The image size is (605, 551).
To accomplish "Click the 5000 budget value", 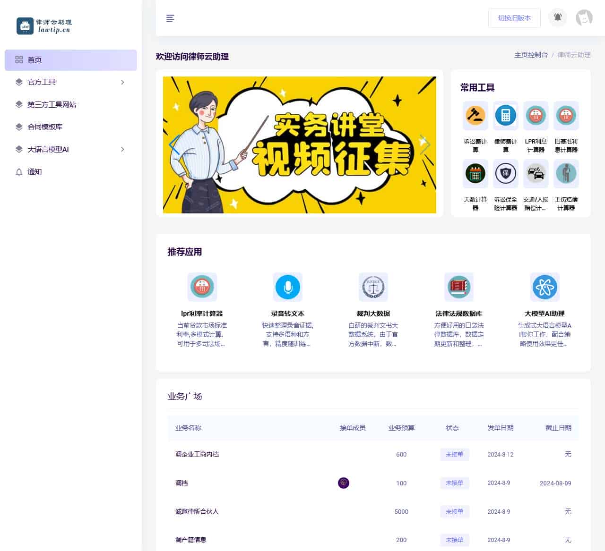I will (401, 511).
